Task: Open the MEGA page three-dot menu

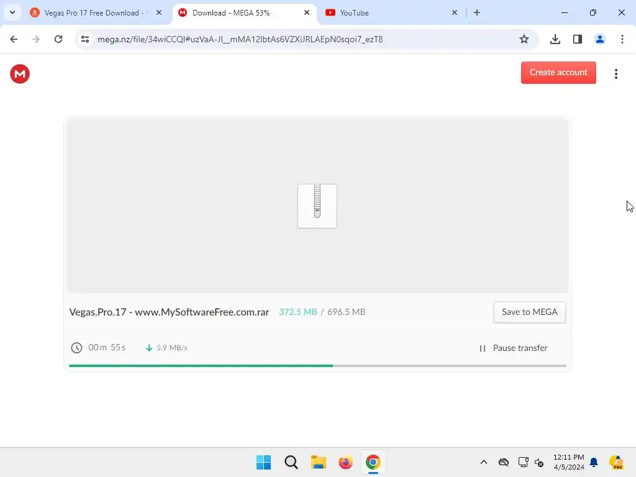Action: coord(616,74)
